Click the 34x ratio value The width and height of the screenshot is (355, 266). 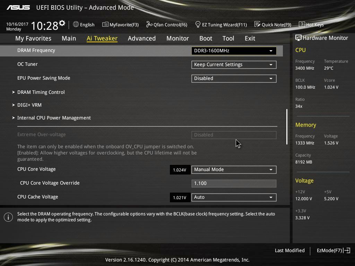298,106
